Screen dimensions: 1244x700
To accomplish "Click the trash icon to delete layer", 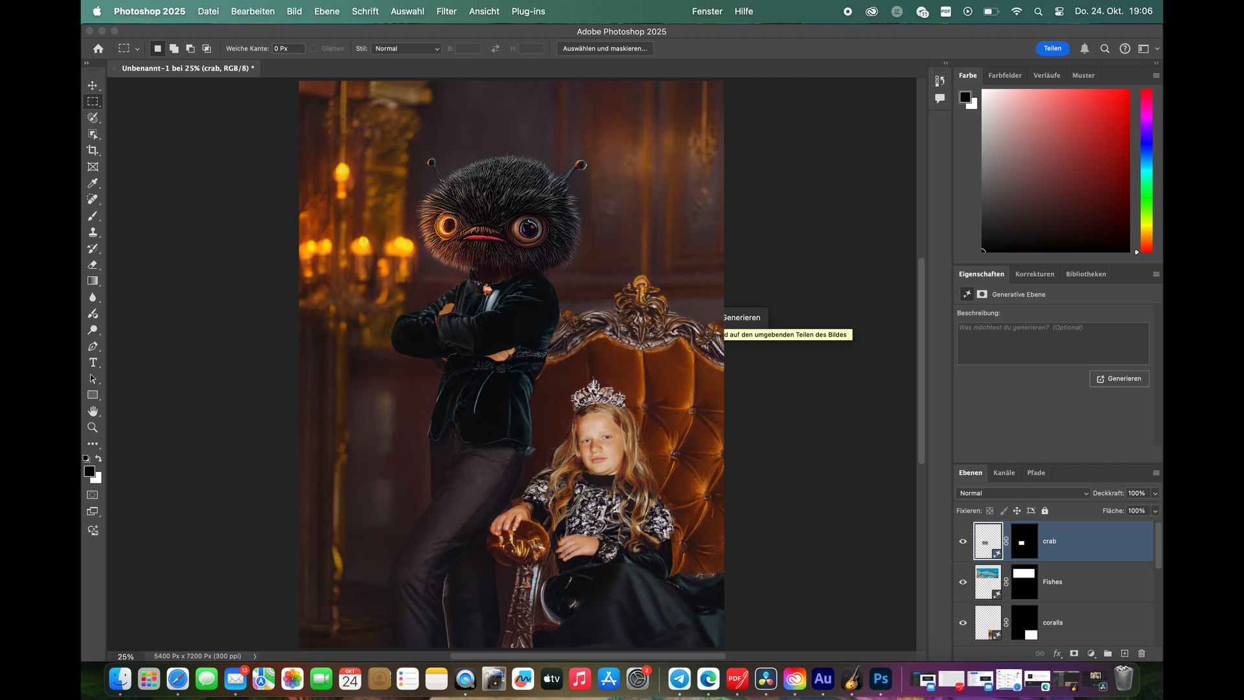I will (1142, 653).
